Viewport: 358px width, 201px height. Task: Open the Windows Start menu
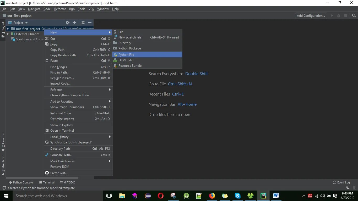click(6, 196)
